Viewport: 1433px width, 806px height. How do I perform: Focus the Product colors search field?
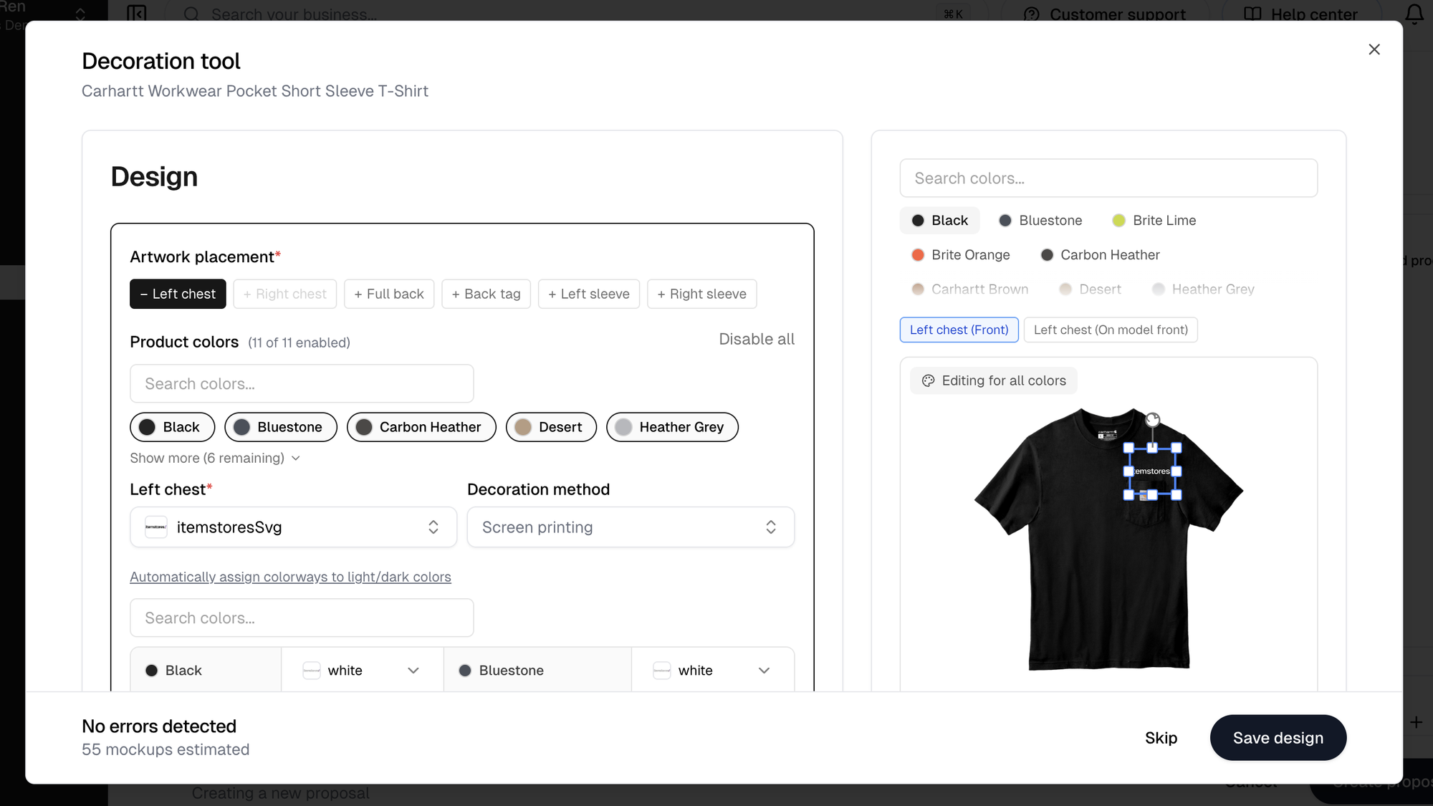click(x=302, y=383)
